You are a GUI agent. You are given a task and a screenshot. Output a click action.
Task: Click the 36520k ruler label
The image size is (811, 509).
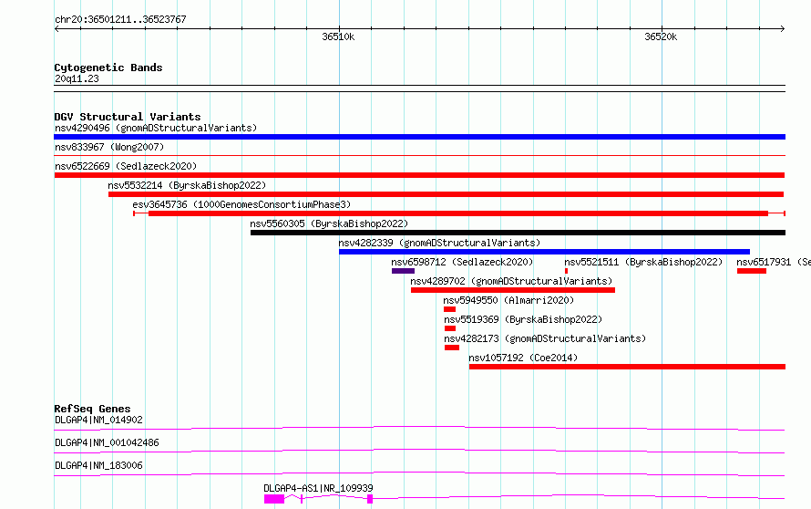pyautogui.click(x=661, y=36)
